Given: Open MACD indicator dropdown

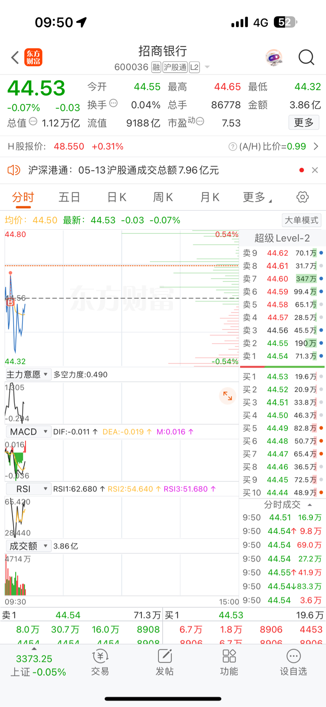Looking at the screenshot, I should (x=28, y=431).
